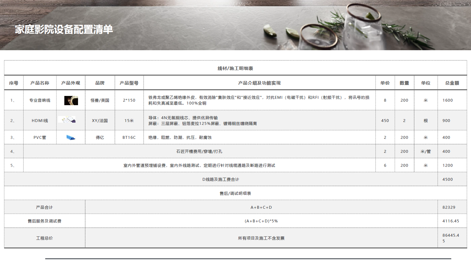Click the 总金额 column header
This screenshot has height=264, width=471.
452,83
